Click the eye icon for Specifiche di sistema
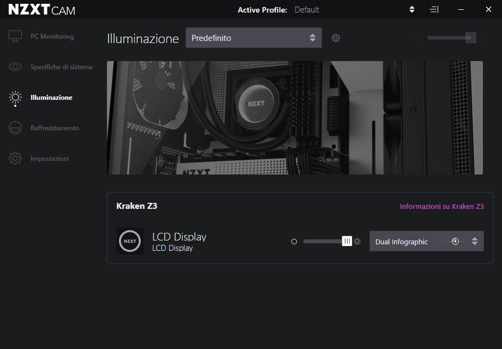Viewport: 502px width, 349px height. point(15,67)
